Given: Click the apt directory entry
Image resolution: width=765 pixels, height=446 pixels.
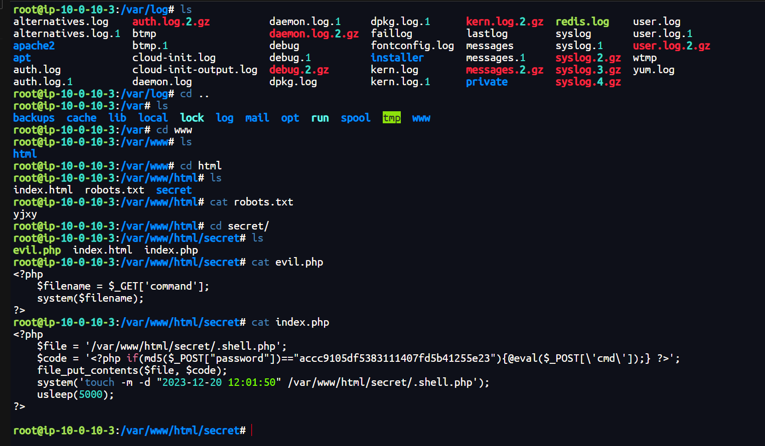Looking at the screenshot, I should click(22, 58).
